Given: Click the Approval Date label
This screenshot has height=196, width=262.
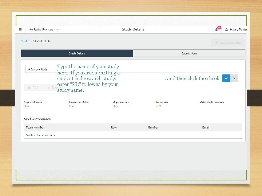Looking at the screenshot, I should (x=33, y=102).
